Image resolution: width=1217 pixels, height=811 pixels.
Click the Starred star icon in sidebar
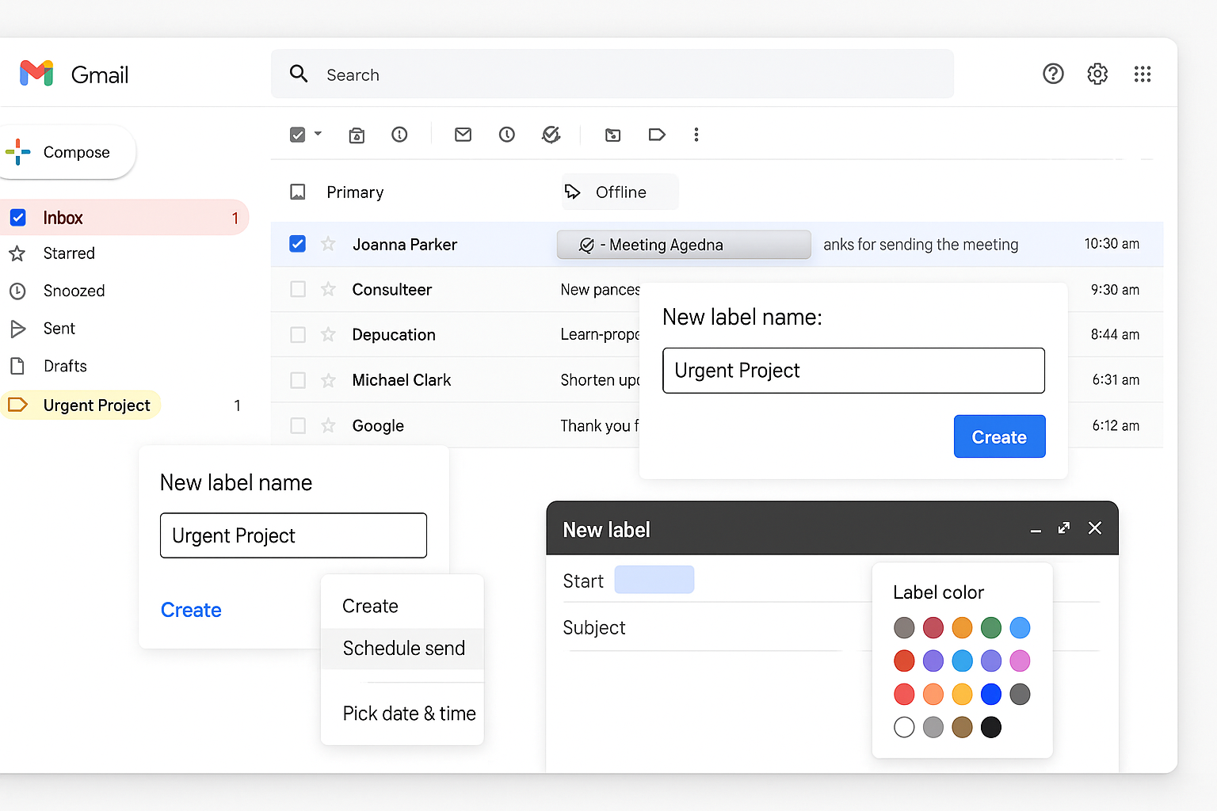[x=17, y=253]
